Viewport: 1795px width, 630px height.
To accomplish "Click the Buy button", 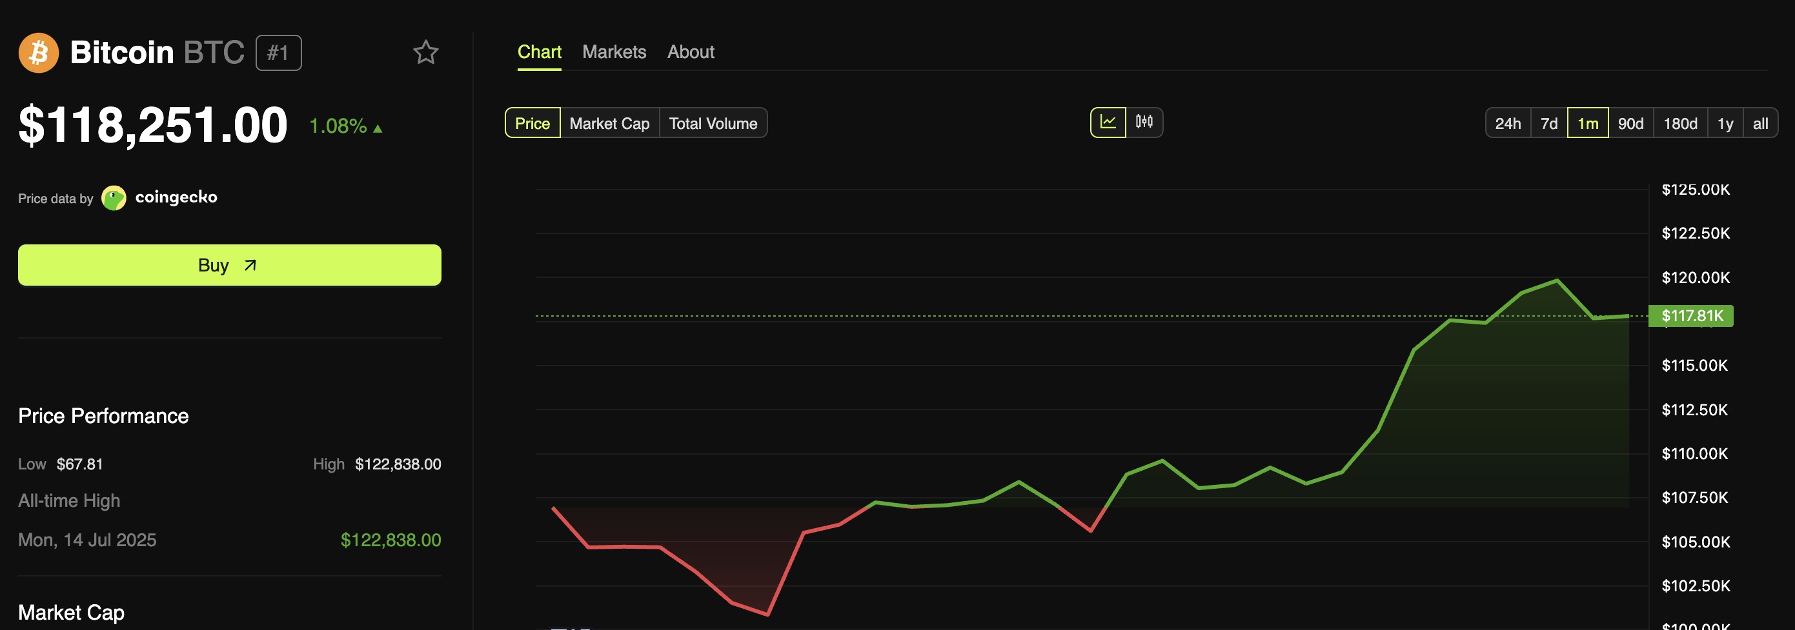I will coord(230,265).
